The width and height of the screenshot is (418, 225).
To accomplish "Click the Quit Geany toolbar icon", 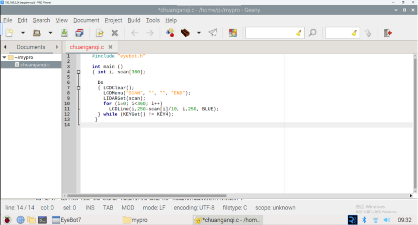I will 387,33.
